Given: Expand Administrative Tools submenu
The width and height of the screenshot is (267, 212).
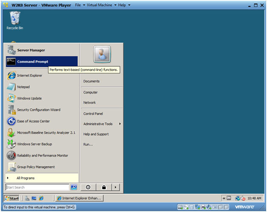Looking at the screenshot, I should [102, 124].
